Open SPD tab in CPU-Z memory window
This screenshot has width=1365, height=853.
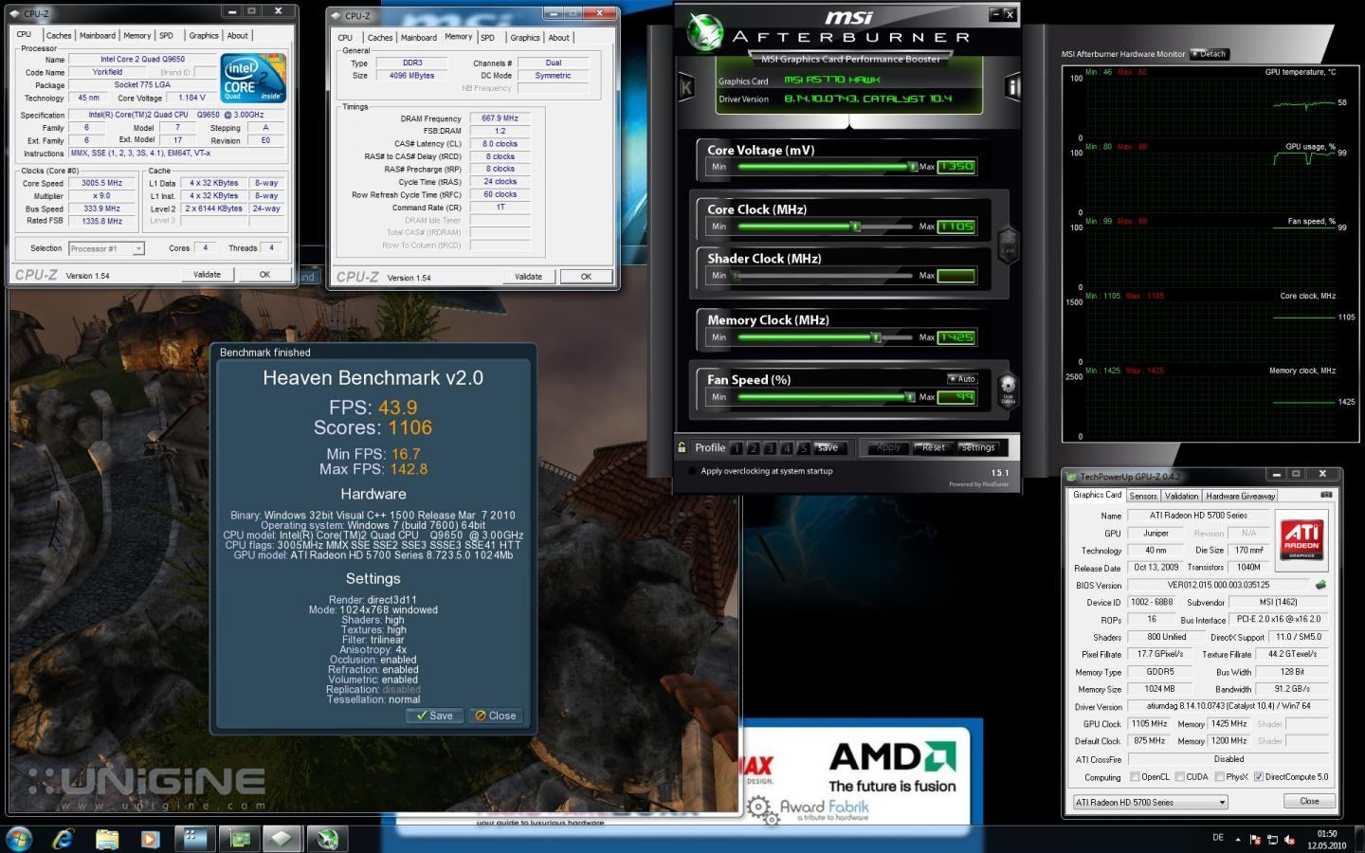487,38
